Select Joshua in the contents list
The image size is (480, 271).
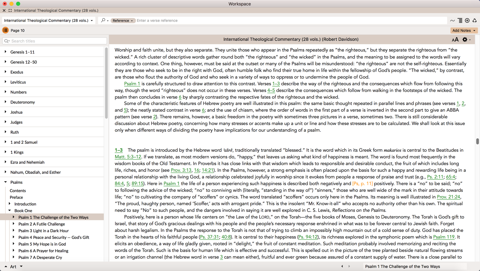16,112
